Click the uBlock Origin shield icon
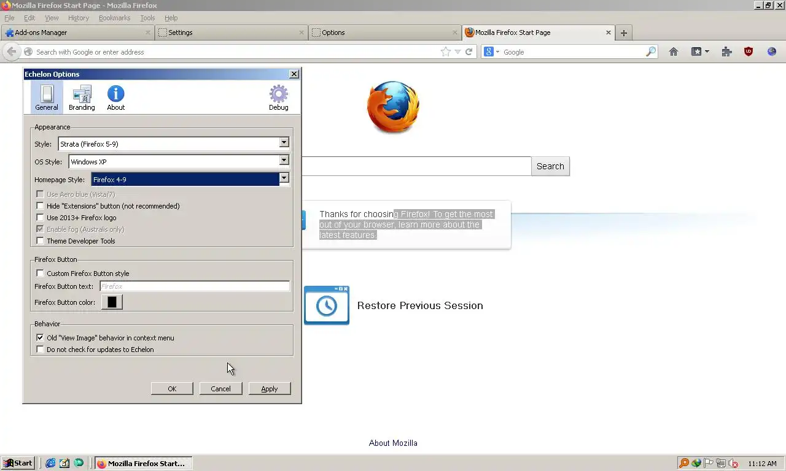The image size is (786, 471). [x=749, y=52]
